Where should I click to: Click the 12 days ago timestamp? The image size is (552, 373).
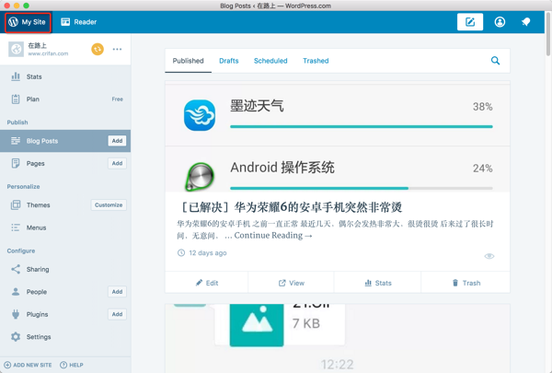(x=202, y=252)
